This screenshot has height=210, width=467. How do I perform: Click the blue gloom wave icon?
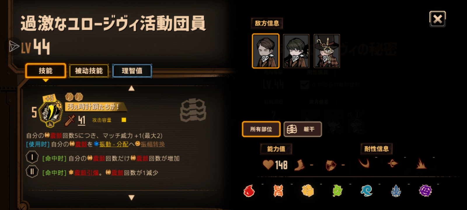click(x=367, y=191)
